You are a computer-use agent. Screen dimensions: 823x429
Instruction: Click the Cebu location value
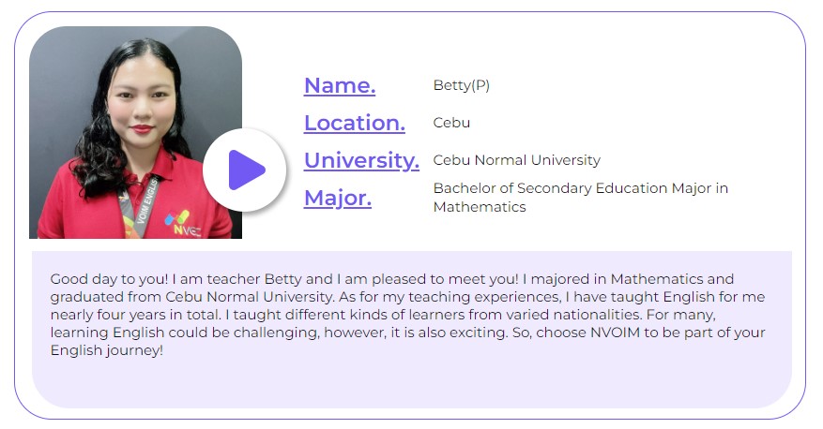451,123
